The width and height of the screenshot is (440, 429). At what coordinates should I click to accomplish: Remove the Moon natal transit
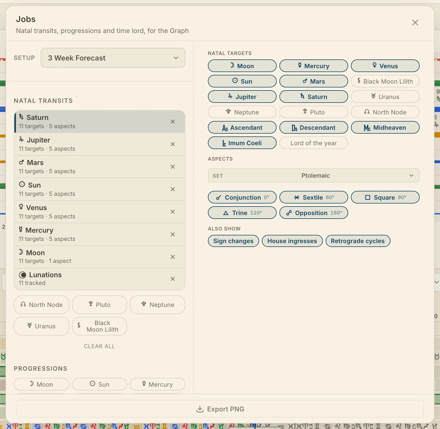(x=173, y=257)
